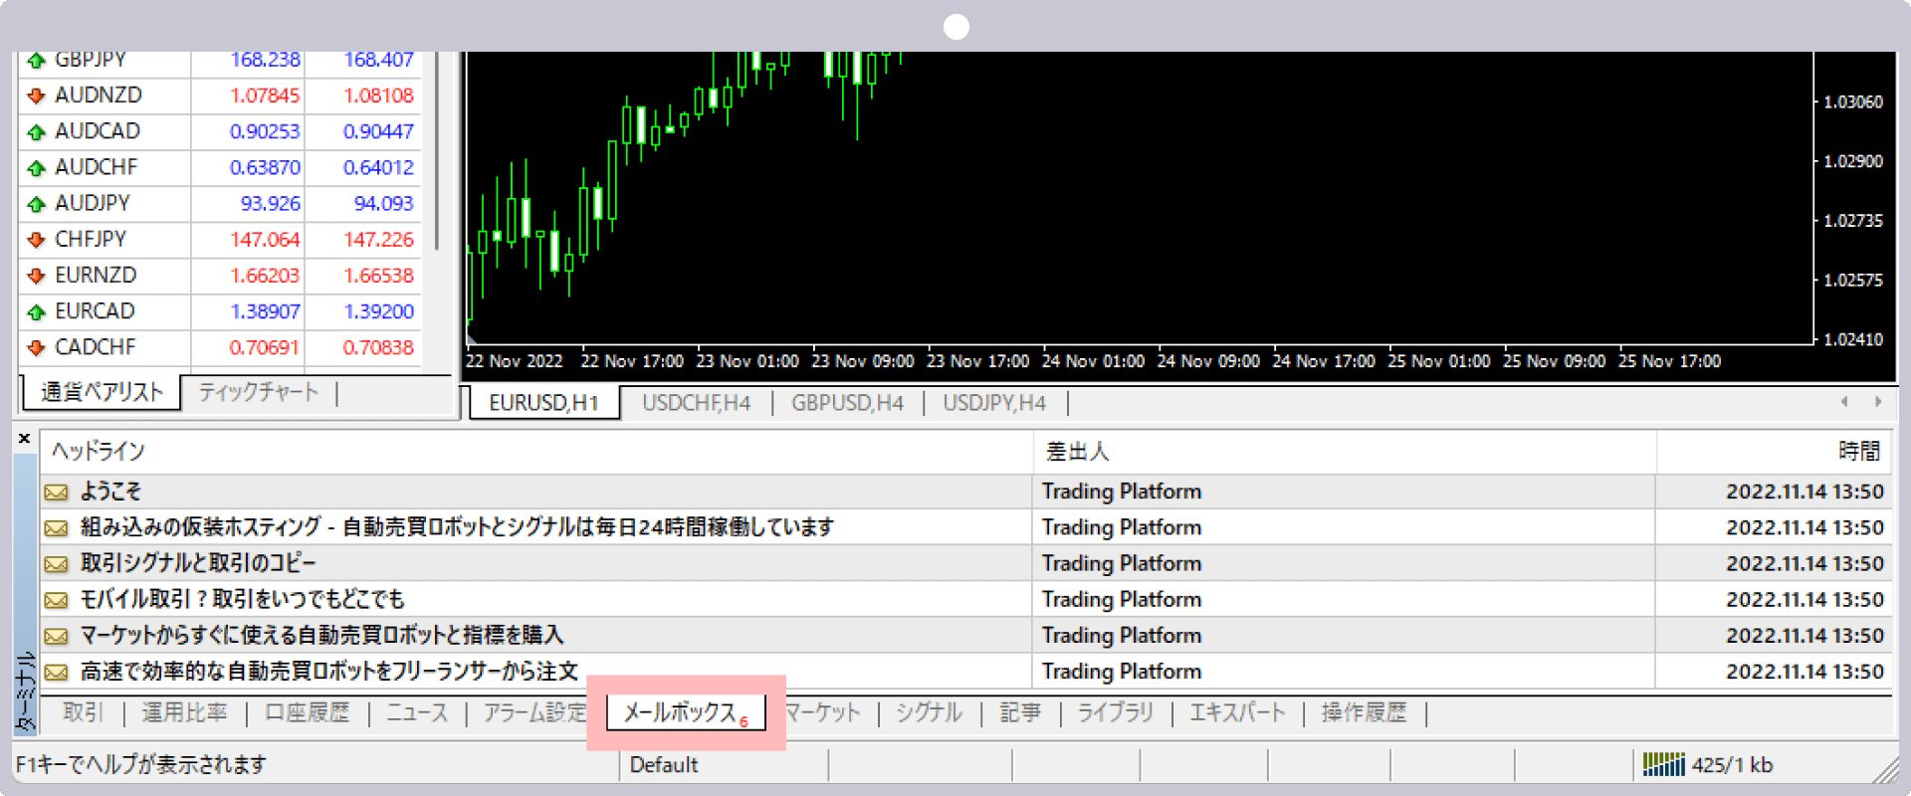Viewport: 1911px width, 796px height.
Task: Select the 通貨ペアリスト tab
Action: pyautogui.click(x=102, y=392)
